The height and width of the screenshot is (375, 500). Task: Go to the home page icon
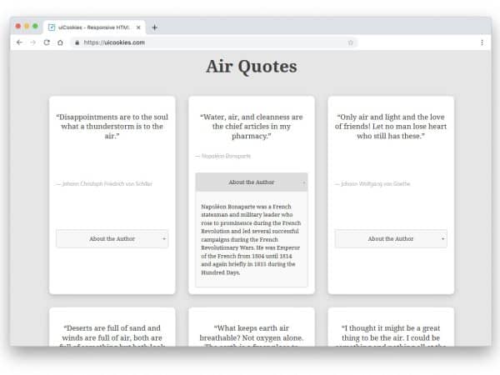[60, 42]
